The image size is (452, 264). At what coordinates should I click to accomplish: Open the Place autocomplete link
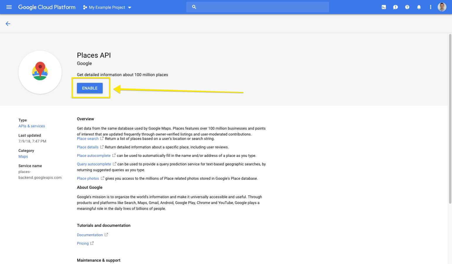coord(94,156)
